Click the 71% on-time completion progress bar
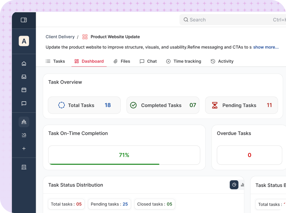286x213 pixels. 124,155
